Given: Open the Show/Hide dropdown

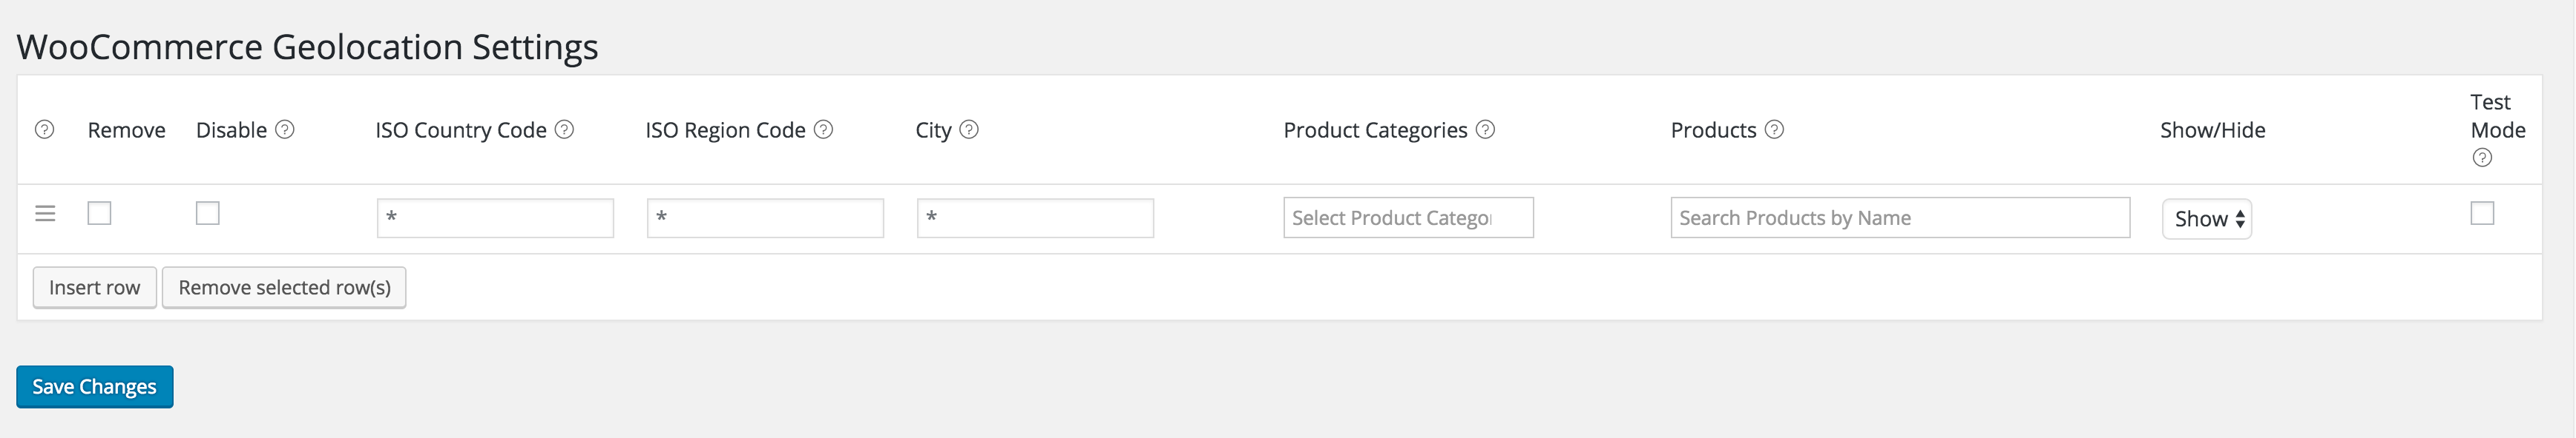Looking at the screenshot, I should [2206, 218].
